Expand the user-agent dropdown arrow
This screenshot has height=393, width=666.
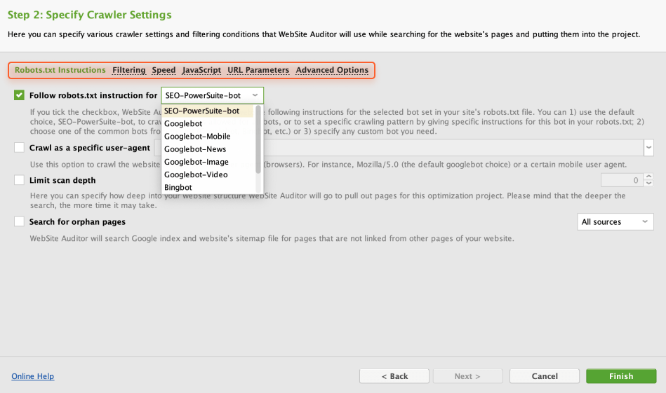(x=648, y=148)
